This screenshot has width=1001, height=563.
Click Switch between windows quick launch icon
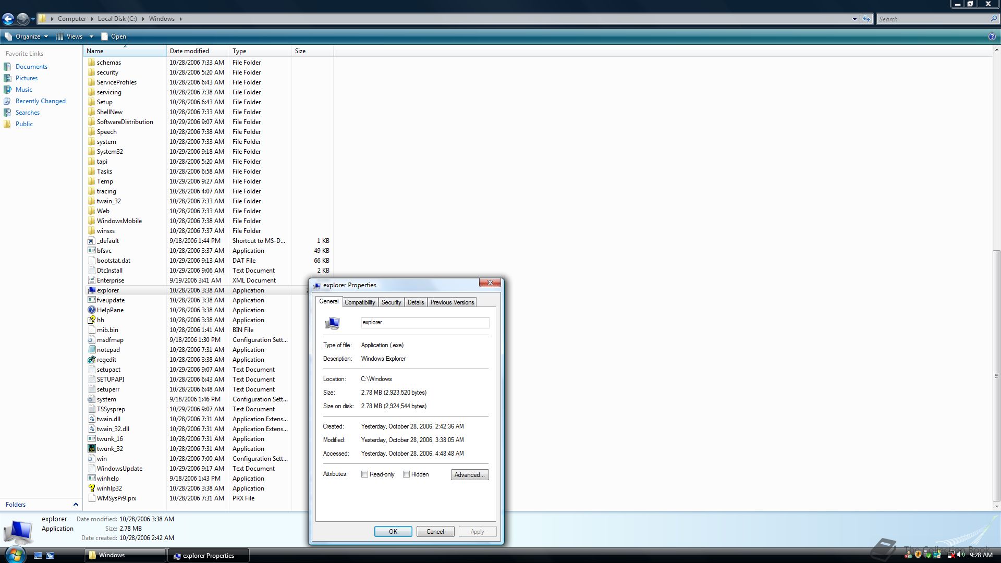pos(50,555)
